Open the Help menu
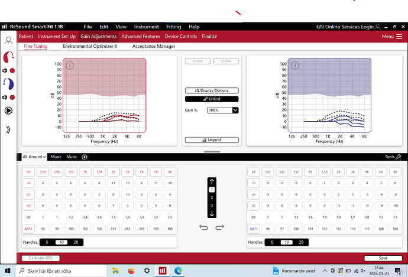Viewport: 408px width, 277px height. tap(194, 27)
